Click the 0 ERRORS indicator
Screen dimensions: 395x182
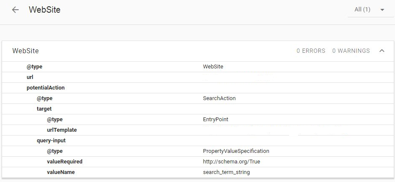click(x=311, y=51)
